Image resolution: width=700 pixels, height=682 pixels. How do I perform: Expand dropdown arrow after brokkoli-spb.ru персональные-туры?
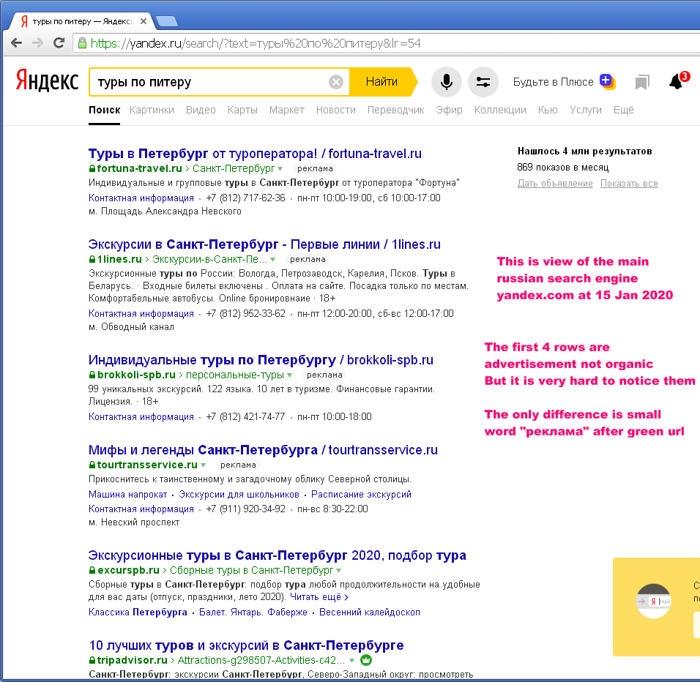coord(289,375)
